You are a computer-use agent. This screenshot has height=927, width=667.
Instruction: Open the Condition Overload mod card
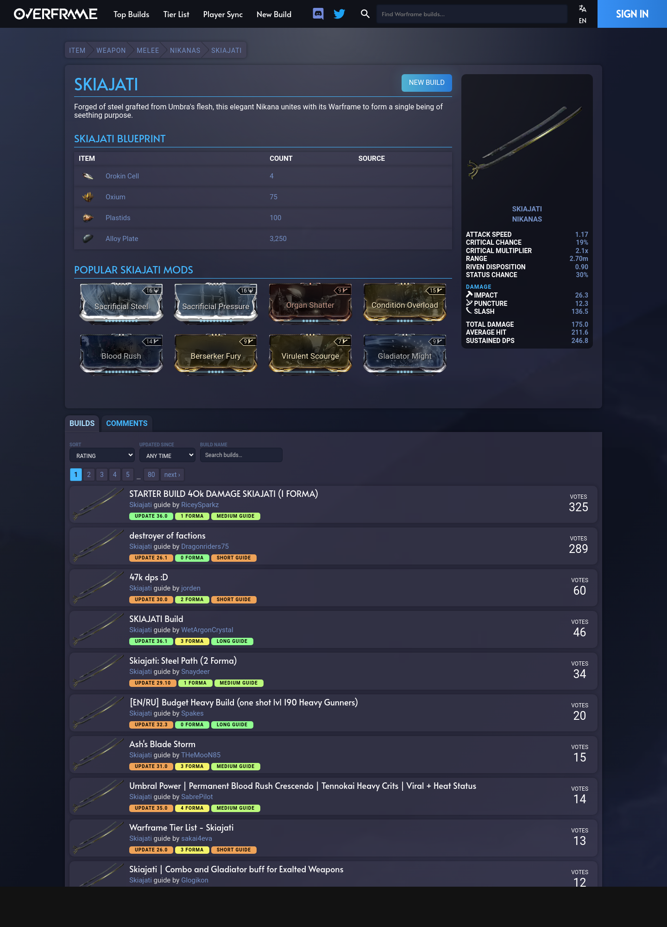pyautogui.click(x=405, y=303)
